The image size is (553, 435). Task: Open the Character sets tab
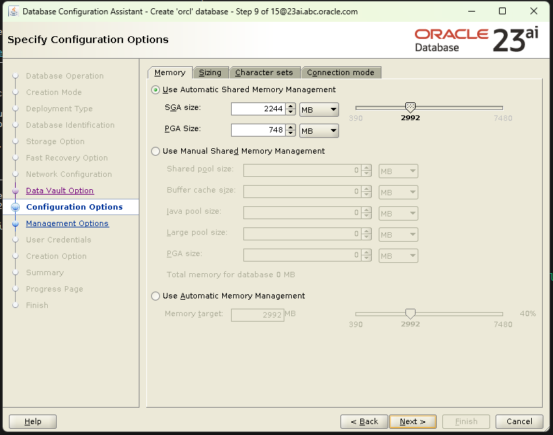coord(264,72)
